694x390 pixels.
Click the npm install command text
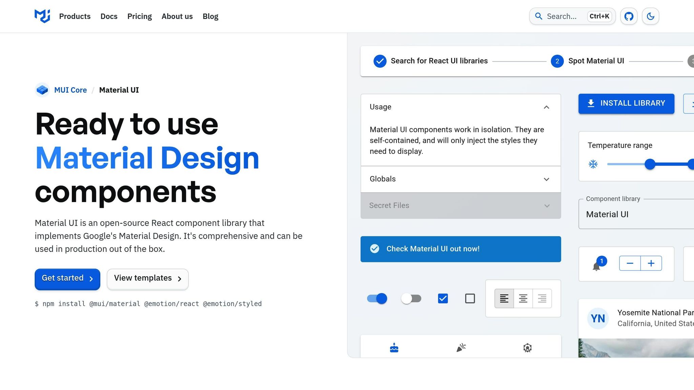148,304
